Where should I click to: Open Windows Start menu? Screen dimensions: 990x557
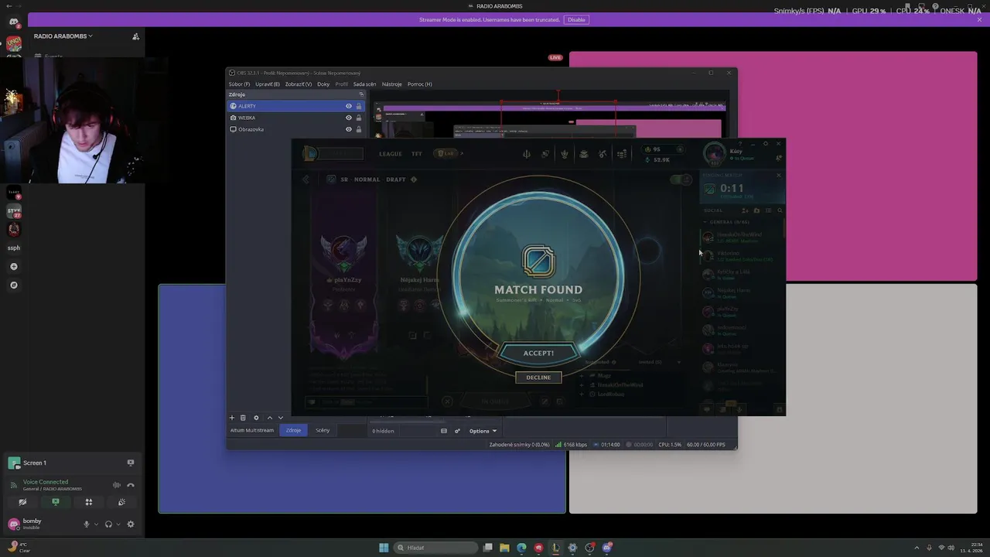[384, 548]
